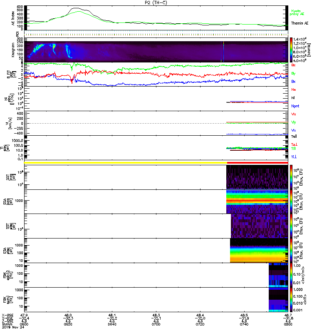Click the "0640" time tick label
The width and height of the screenshot is (312, 333).
[112, 324]
